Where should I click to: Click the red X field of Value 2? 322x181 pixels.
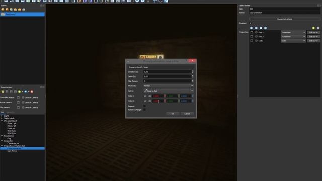157,101
